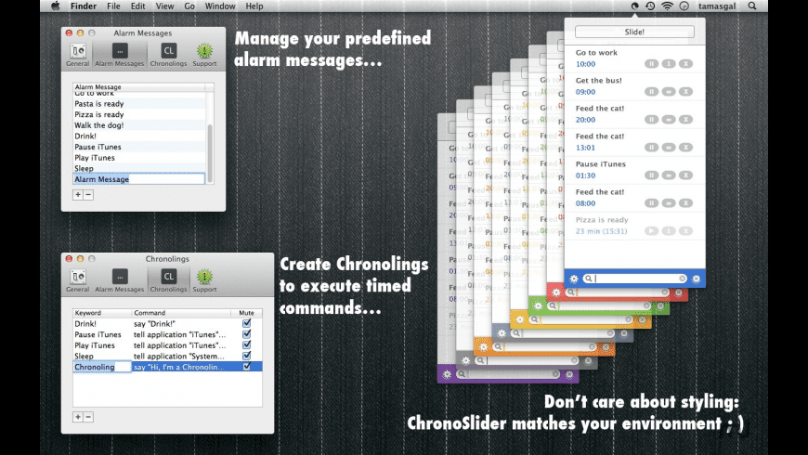Open gear settings on purple ChronoSlider panel
Viewport: 808px width, 455px height.
tap(447, 374)
